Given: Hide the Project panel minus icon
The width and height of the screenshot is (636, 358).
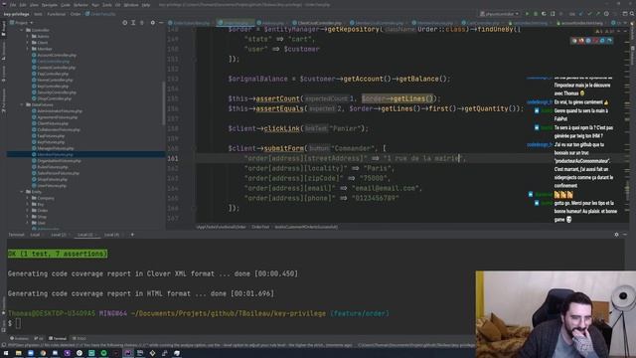Looking at the screenshot, I should (161, 23).
